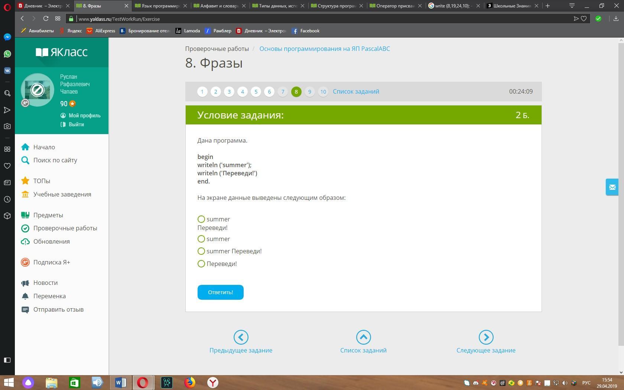Open history clock icon in sidebar
The height and width of the screenshot is (390, 624).
point(7,199)
